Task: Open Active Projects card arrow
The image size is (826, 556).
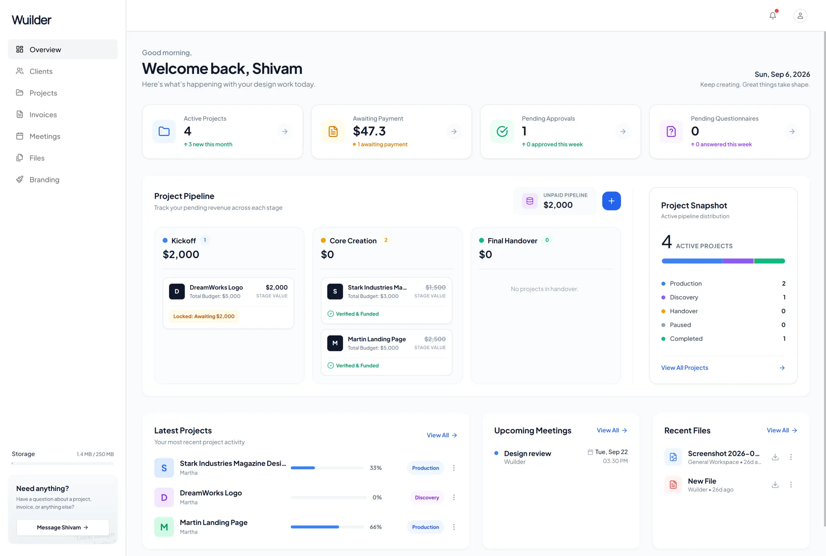Action: click(285, 132)
